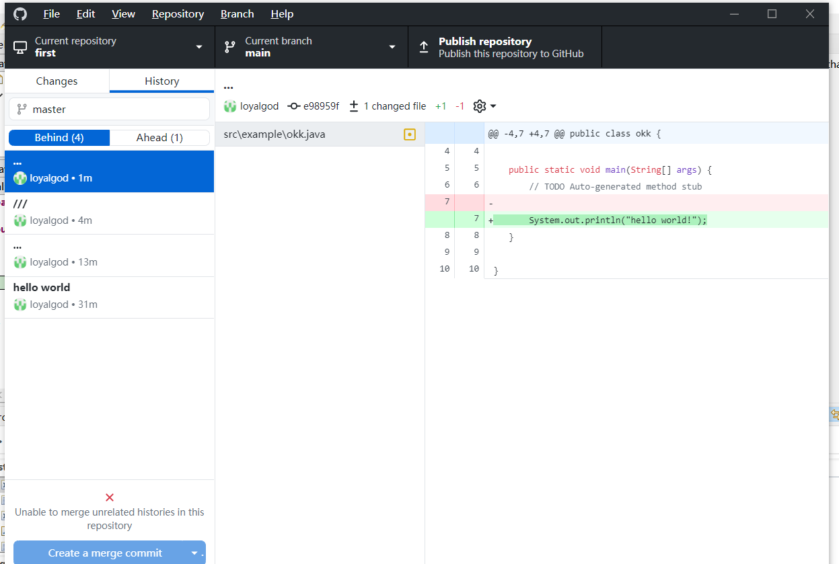Select the hello world commit
This screenshot has height=564, width=839.
click(x=110, y=297)
